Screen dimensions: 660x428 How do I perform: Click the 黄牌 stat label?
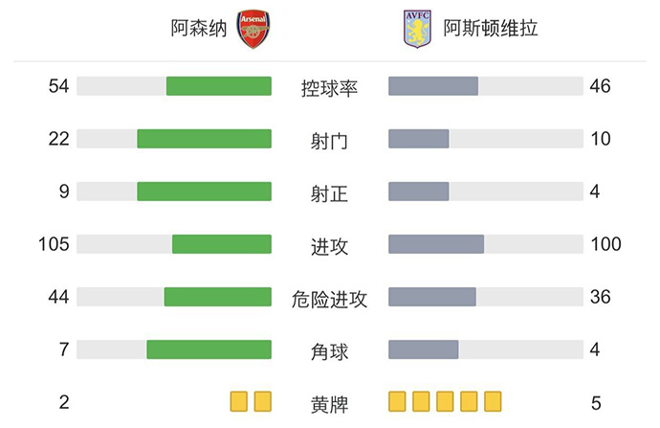click(x=329, y=403)
